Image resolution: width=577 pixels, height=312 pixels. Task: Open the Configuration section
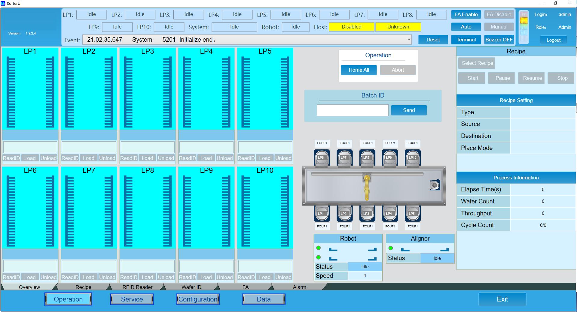[x=198, y=299]
